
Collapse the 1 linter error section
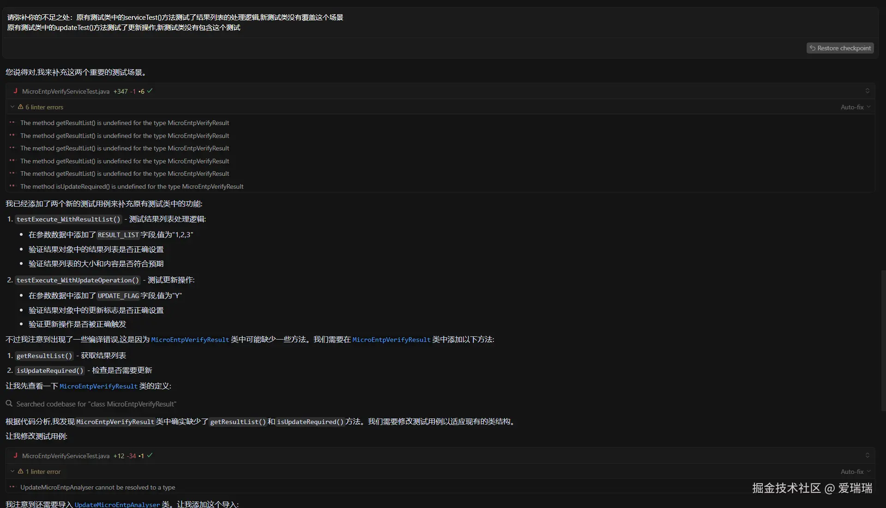[12, 471]
